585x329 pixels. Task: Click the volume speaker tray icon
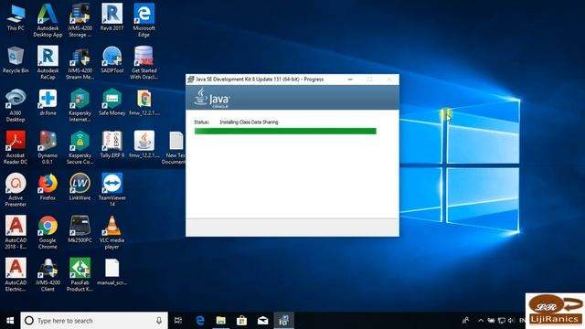click(511, 321)
